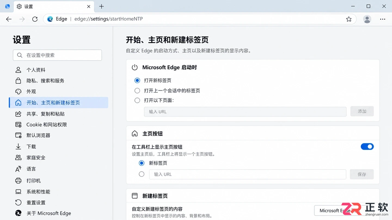
Task: Select 新标签页 radio for home button
Action: tap(142, 163)
